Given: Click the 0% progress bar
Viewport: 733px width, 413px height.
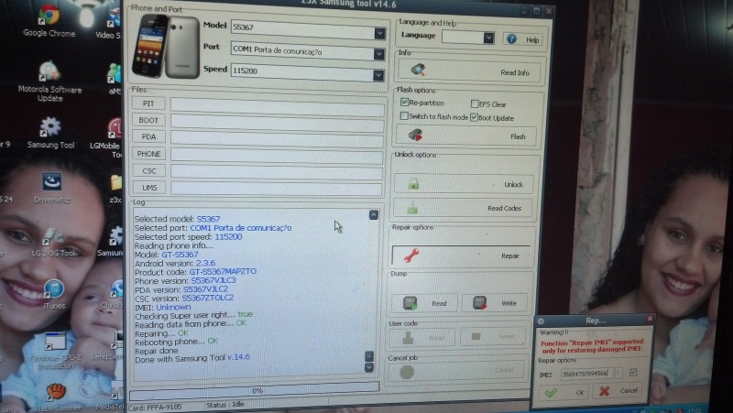Looking at the screenshot, I should (x=255, y=392).
